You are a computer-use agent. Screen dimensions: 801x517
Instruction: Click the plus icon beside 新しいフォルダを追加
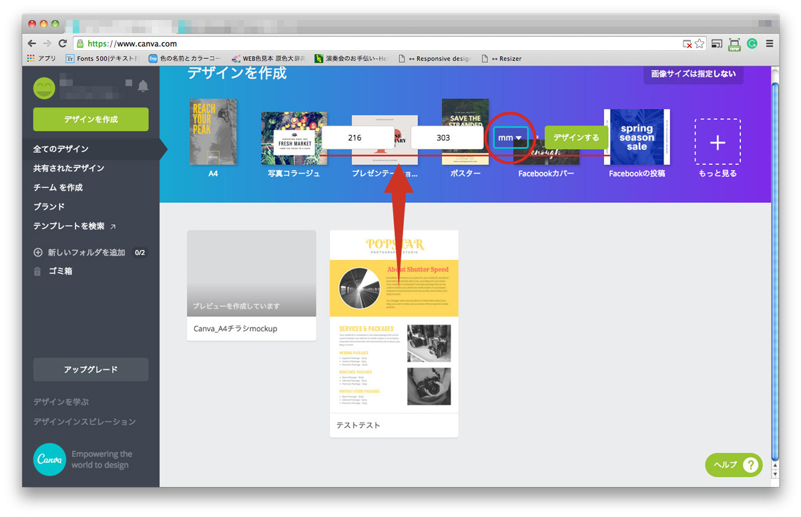pos(37,252)
